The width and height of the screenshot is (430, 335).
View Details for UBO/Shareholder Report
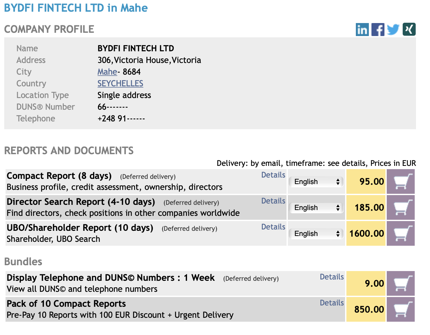click(273, 227)
